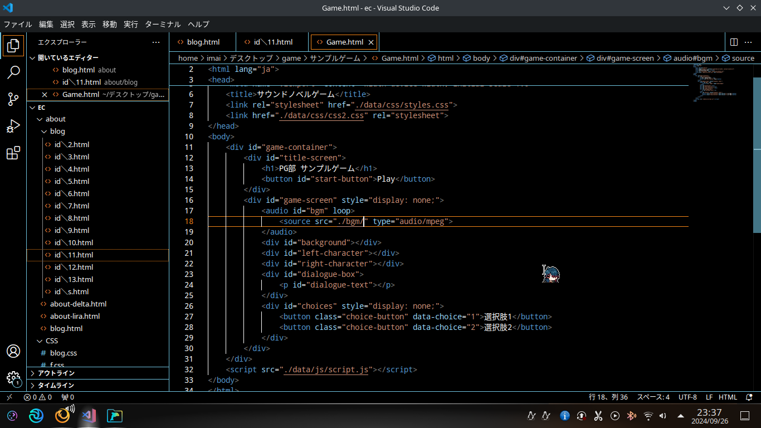Click the split editor right icon

coord(734,42)
